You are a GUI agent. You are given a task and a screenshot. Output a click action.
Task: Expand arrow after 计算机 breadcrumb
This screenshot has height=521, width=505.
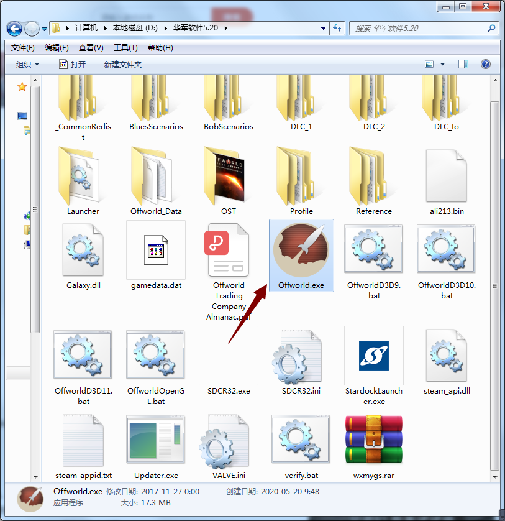[x=105, y=28]
